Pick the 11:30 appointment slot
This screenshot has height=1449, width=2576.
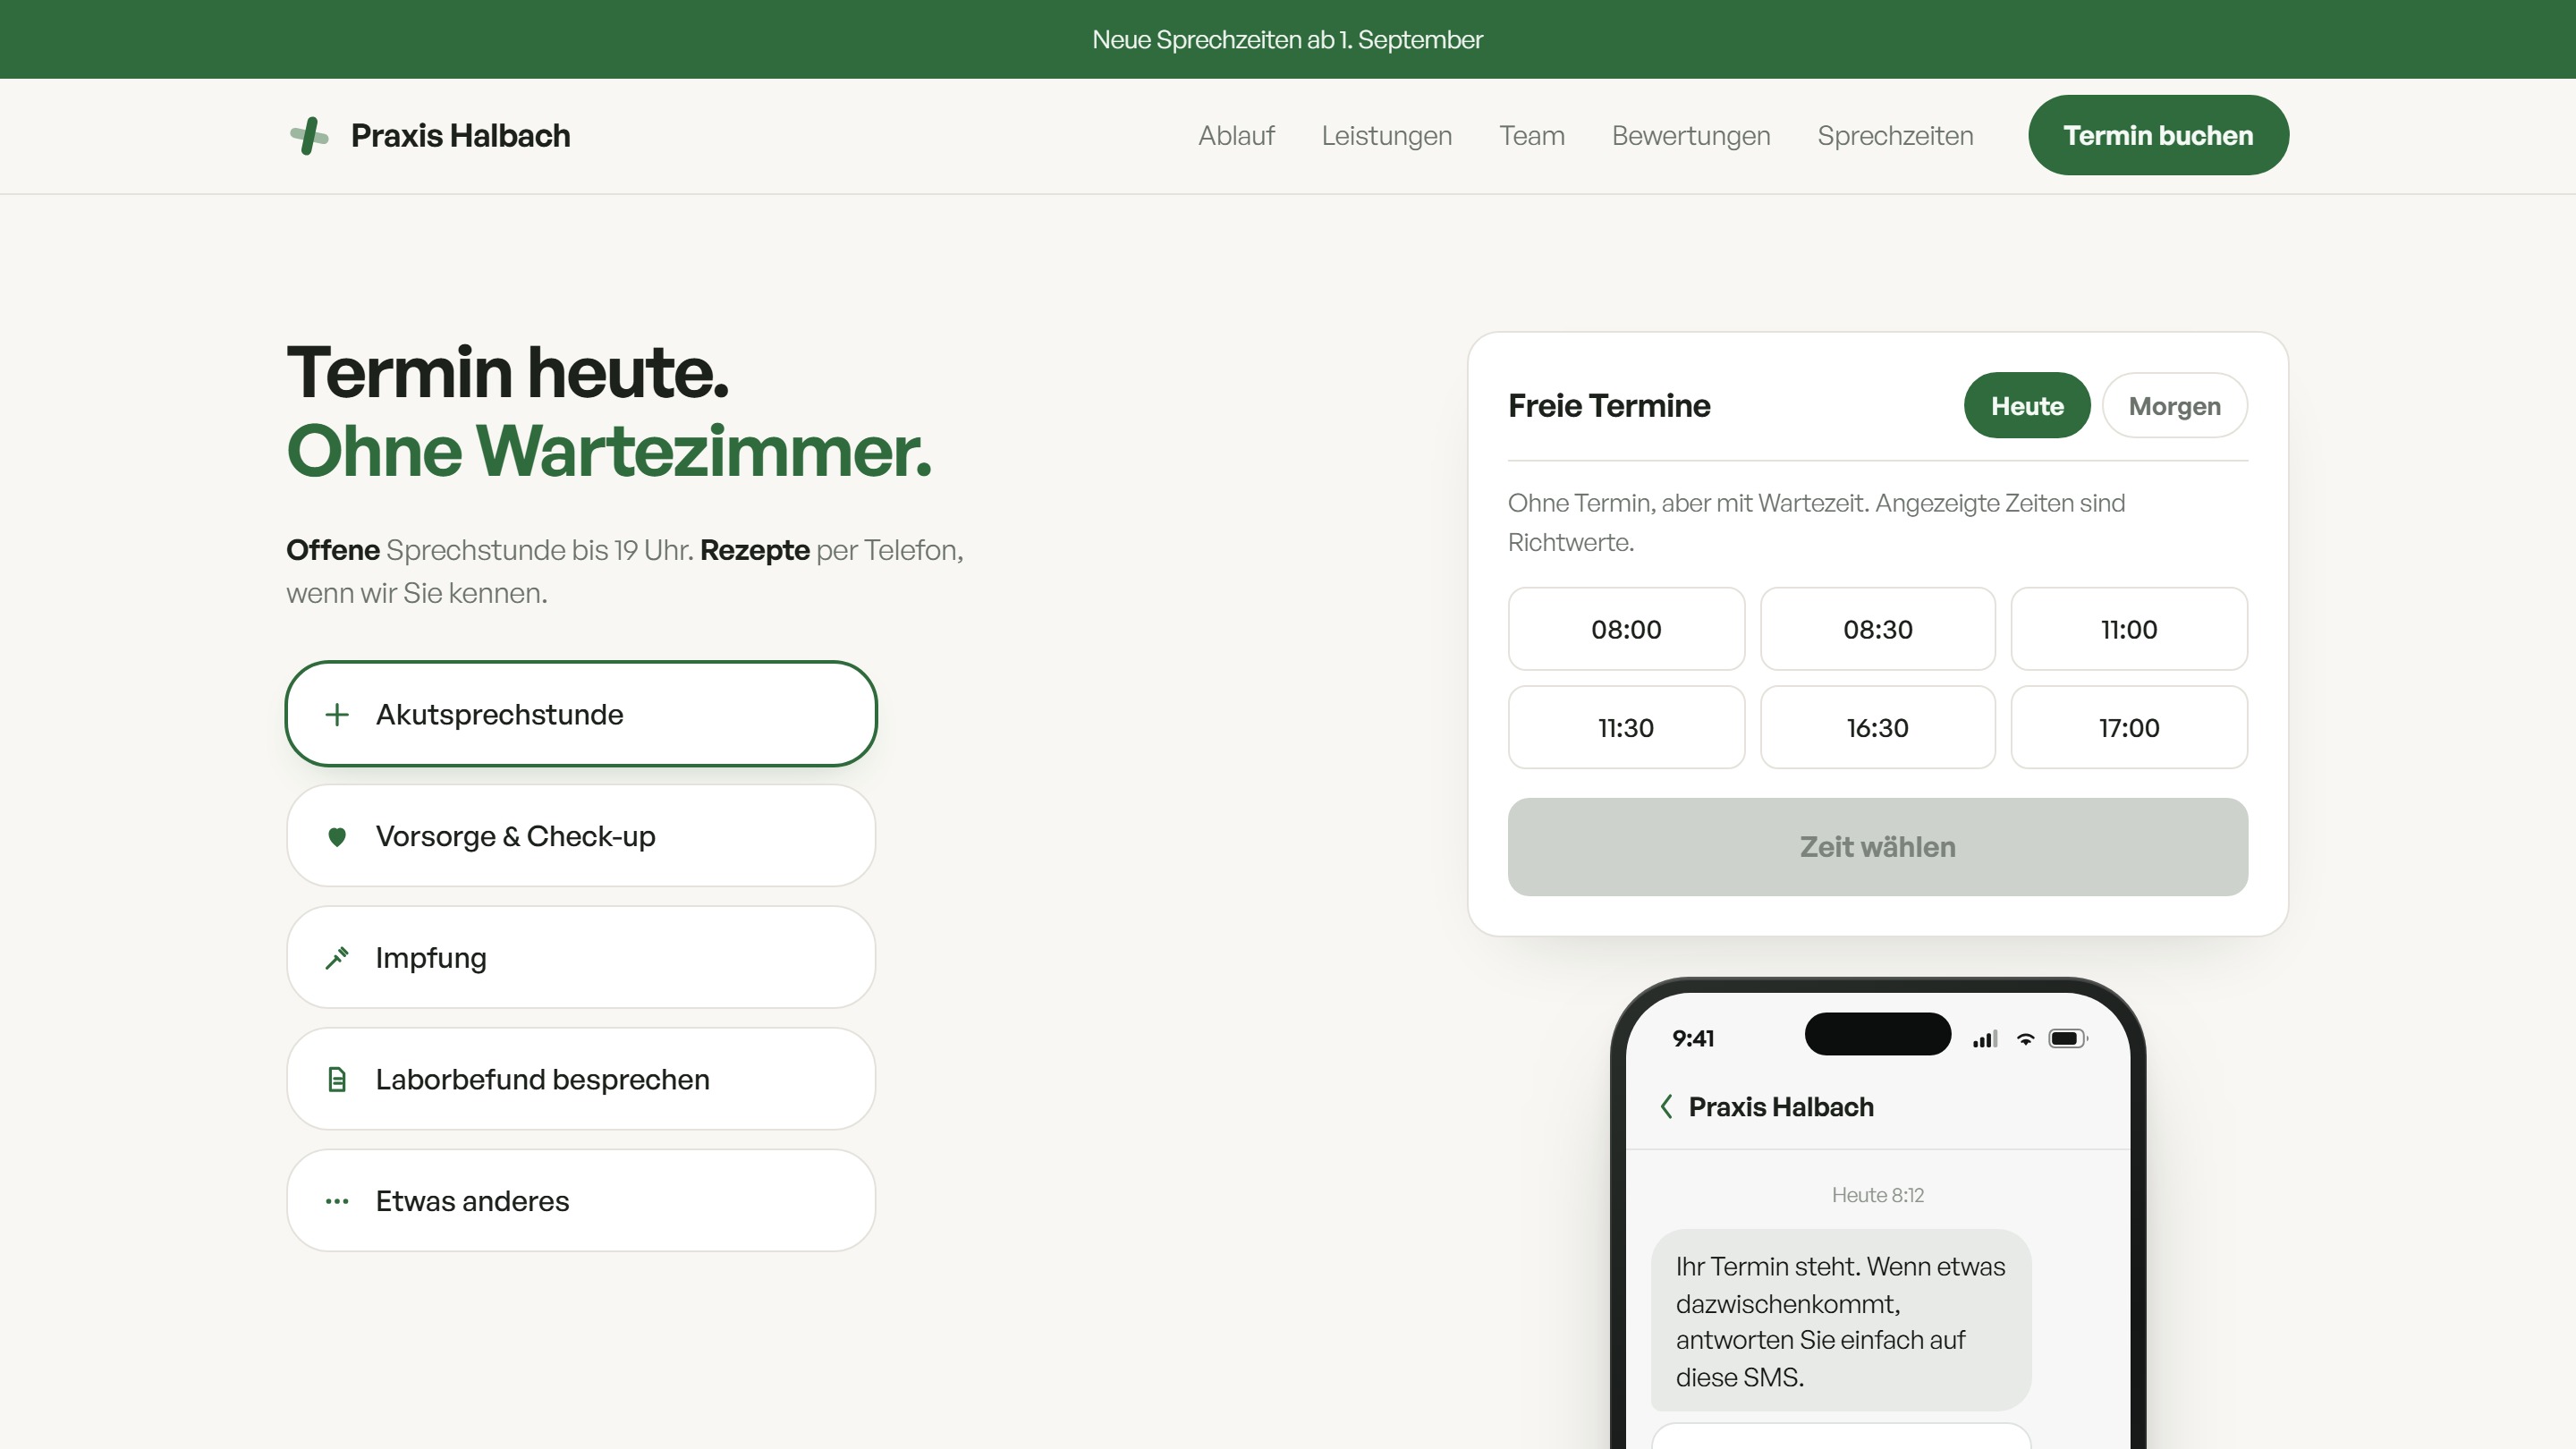[x=1626, y=727]
